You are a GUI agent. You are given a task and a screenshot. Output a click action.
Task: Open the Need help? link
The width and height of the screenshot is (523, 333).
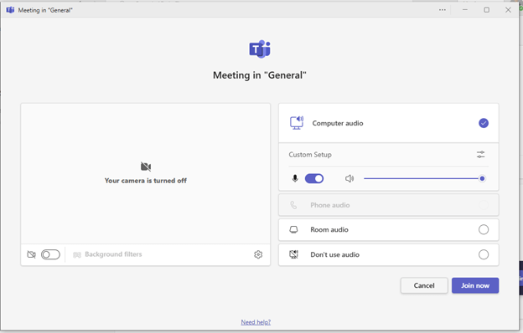coord(256,322)
